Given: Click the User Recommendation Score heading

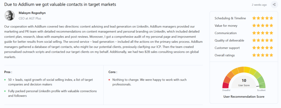Looking at the screenshot, I should pyautogui.click(x=244, y=97).
